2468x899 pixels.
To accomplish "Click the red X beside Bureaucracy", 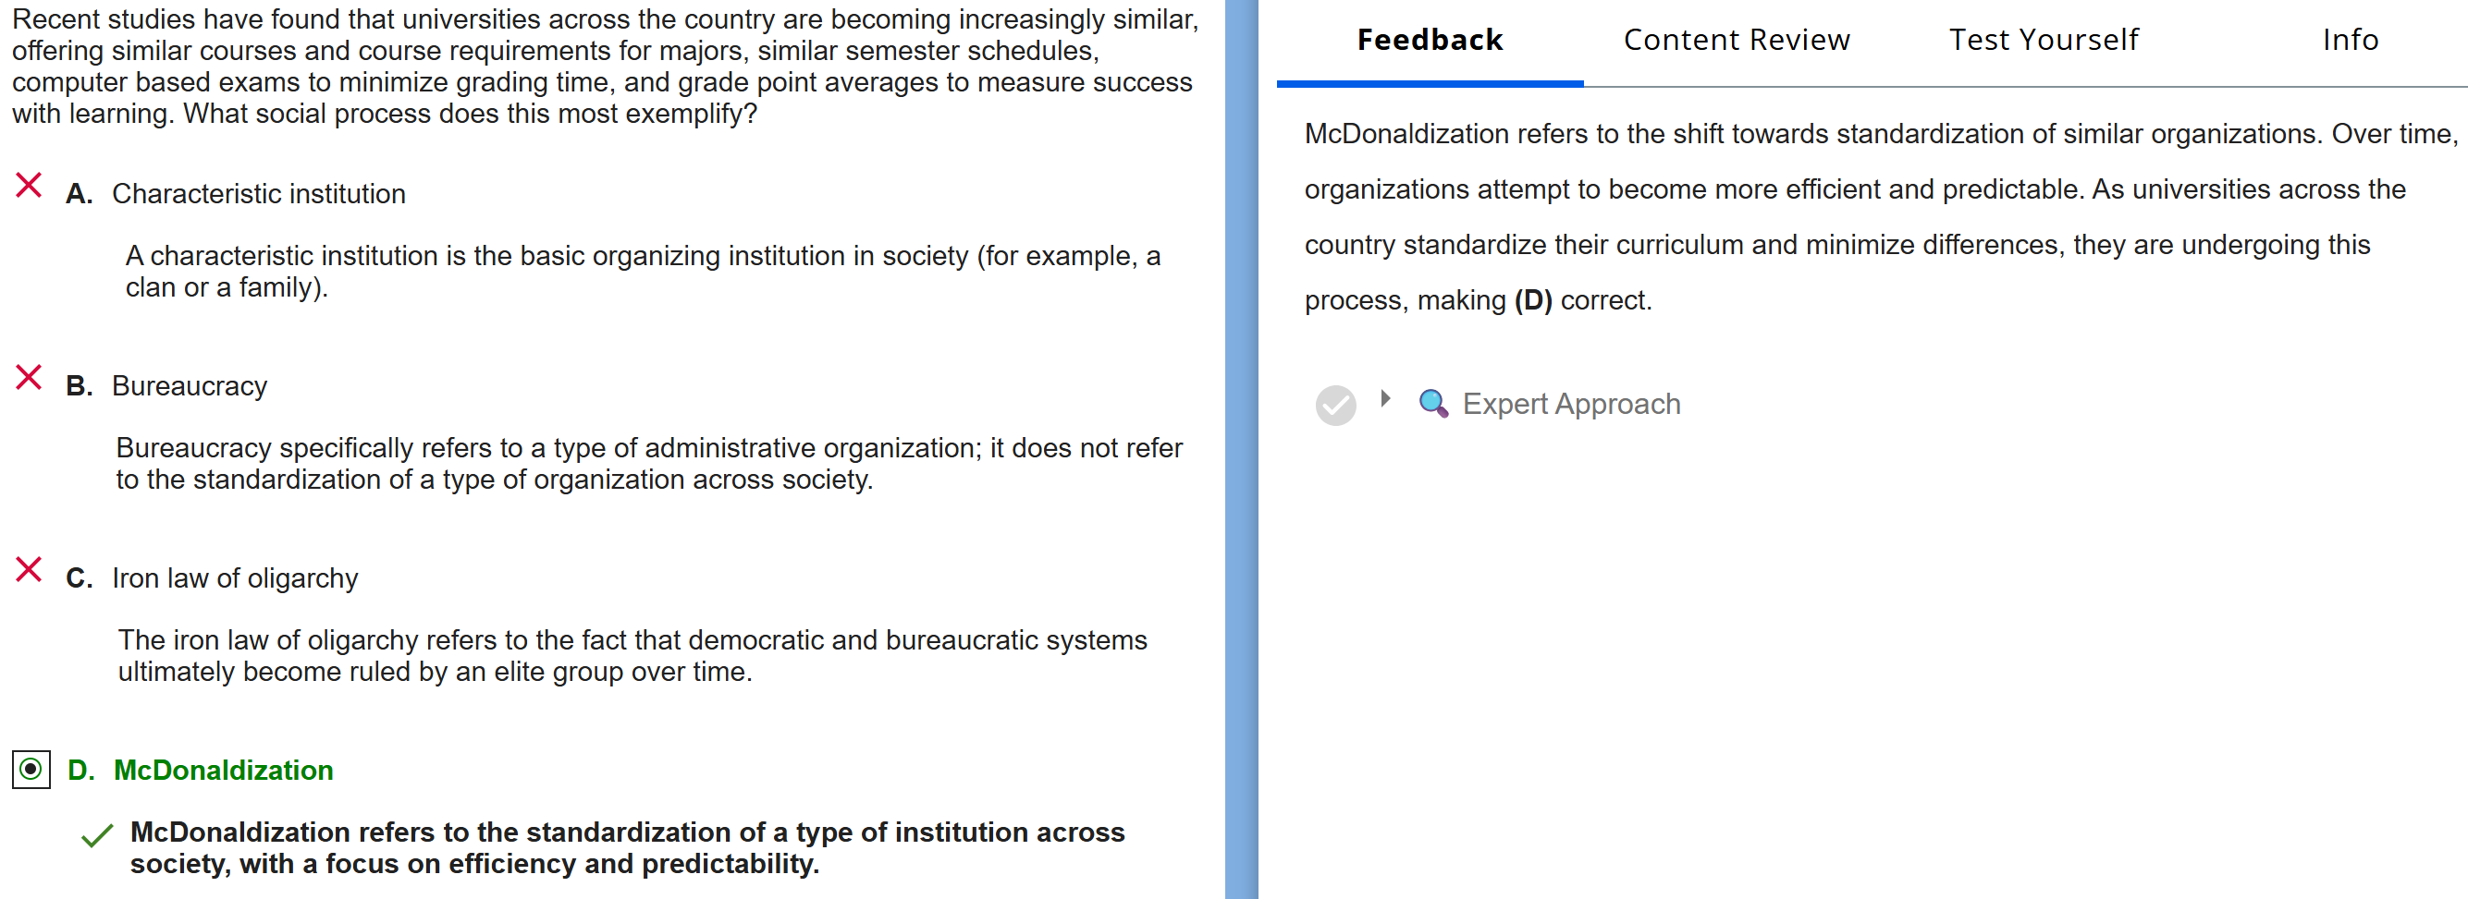I will click(29, 377).
